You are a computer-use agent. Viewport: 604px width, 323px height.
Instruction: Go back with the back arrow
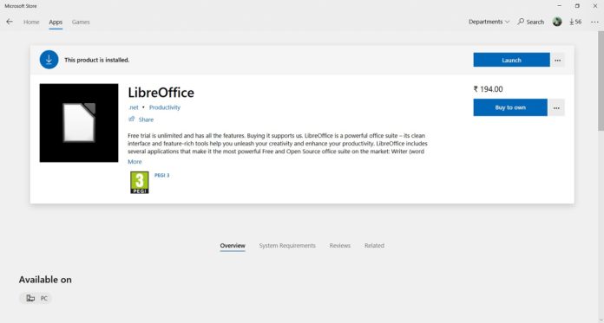click(10, 22)
